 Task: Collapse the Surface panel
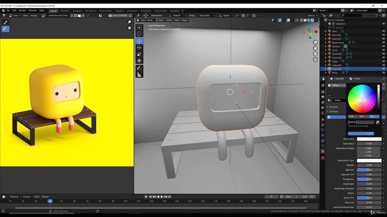click(333, 112)
